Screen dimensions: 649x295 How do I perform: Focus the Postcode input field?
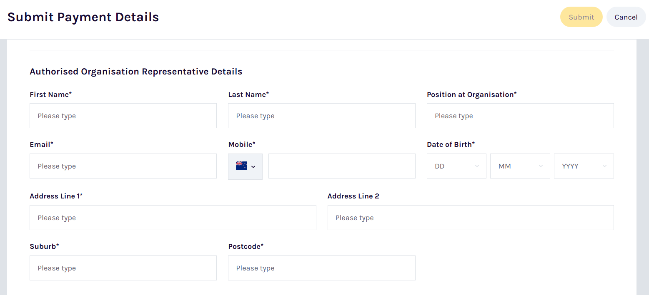pyautogui.click(x=321, y=268)
